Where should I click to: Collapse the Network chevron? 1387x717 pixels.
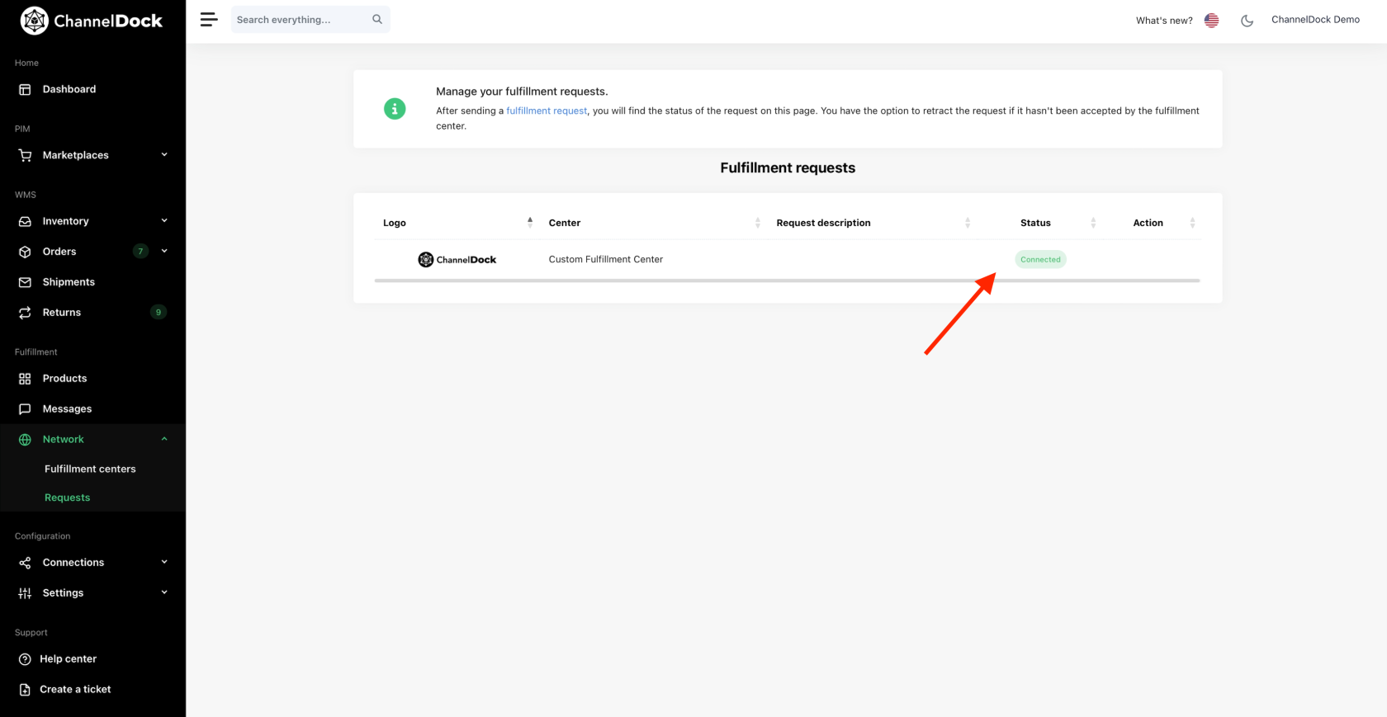[164, 439]
